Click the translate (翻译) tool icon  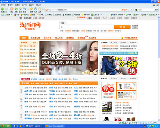[134, 15]
